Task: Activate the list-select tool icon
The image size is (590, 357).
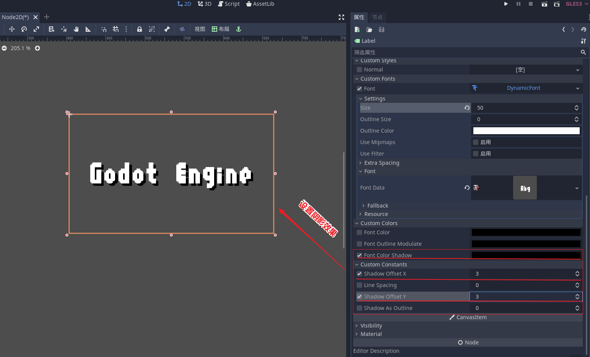Action: point(52,29)
